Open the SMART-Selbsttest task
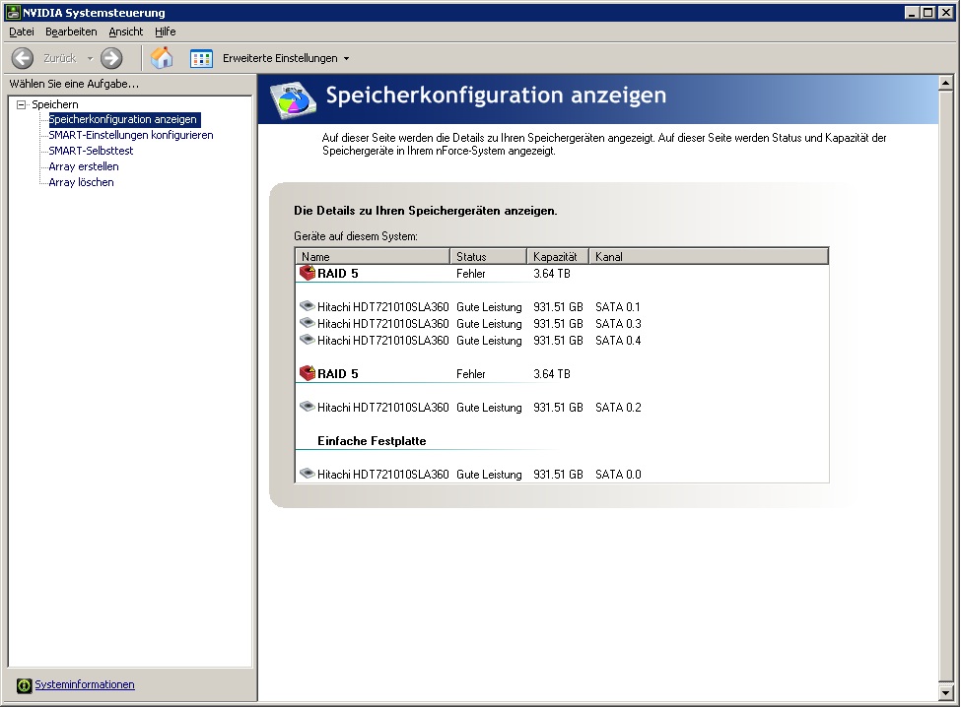Screen dimensions: 961x707 pos(91,151)
